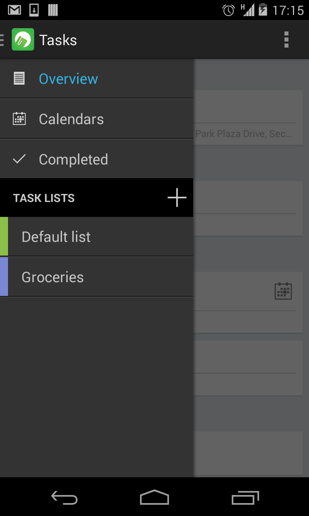
Task: Select Overview in the drawer
Action: point(68,79)
